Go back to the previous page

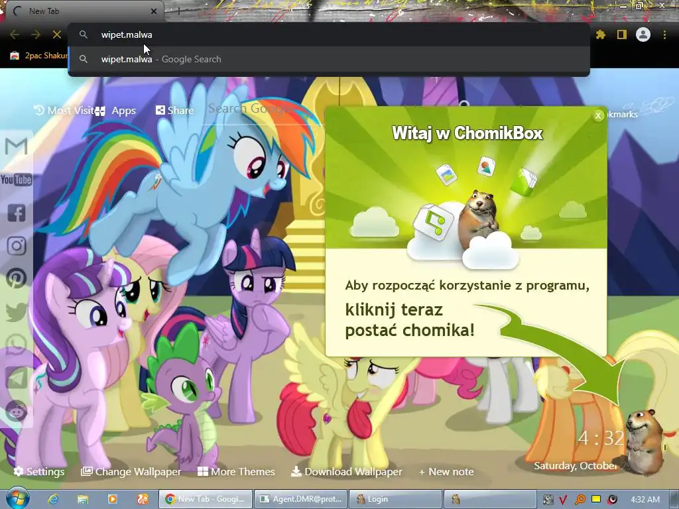pyautogui.click(x=15, y=34)
